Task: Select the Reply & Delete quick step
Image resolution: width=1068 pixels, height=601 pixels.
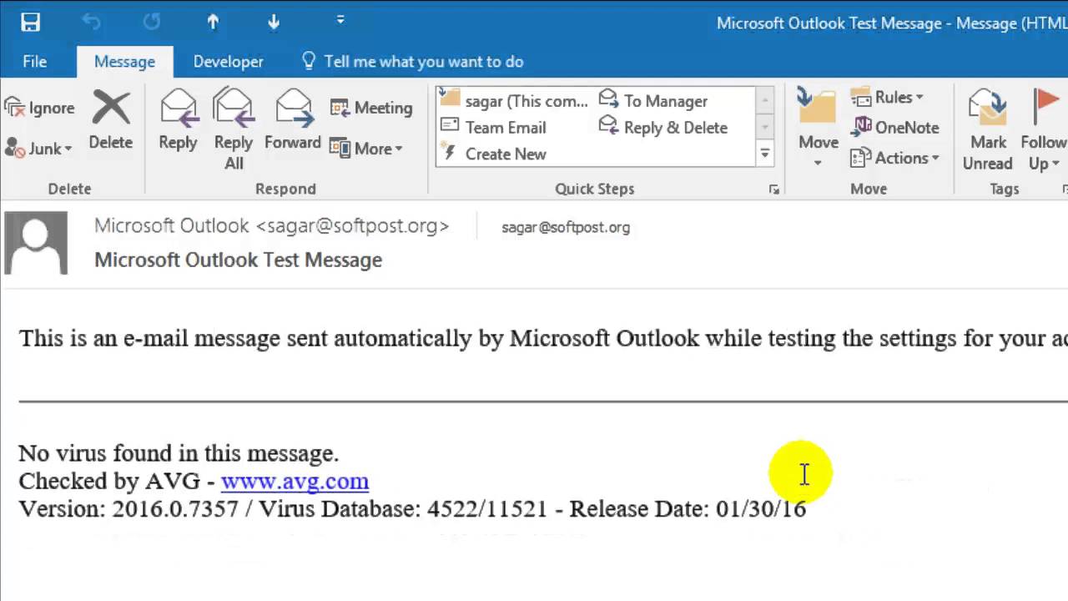Action: point(664,128)
